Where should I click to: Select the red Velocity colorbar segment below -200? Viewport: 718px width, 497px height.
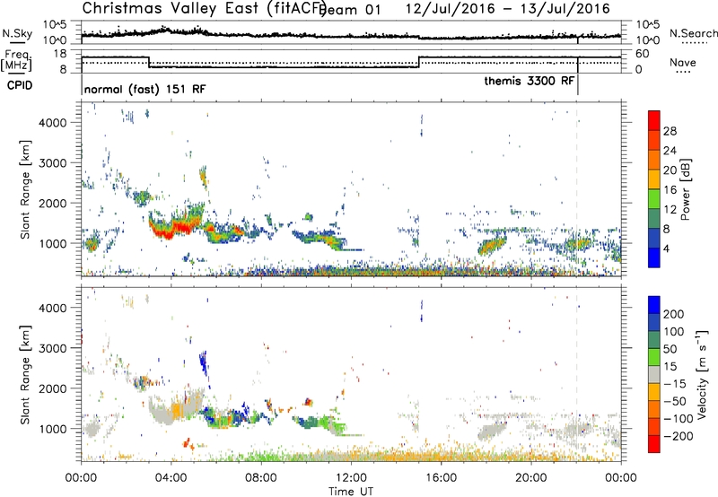[x=654, y=444]
